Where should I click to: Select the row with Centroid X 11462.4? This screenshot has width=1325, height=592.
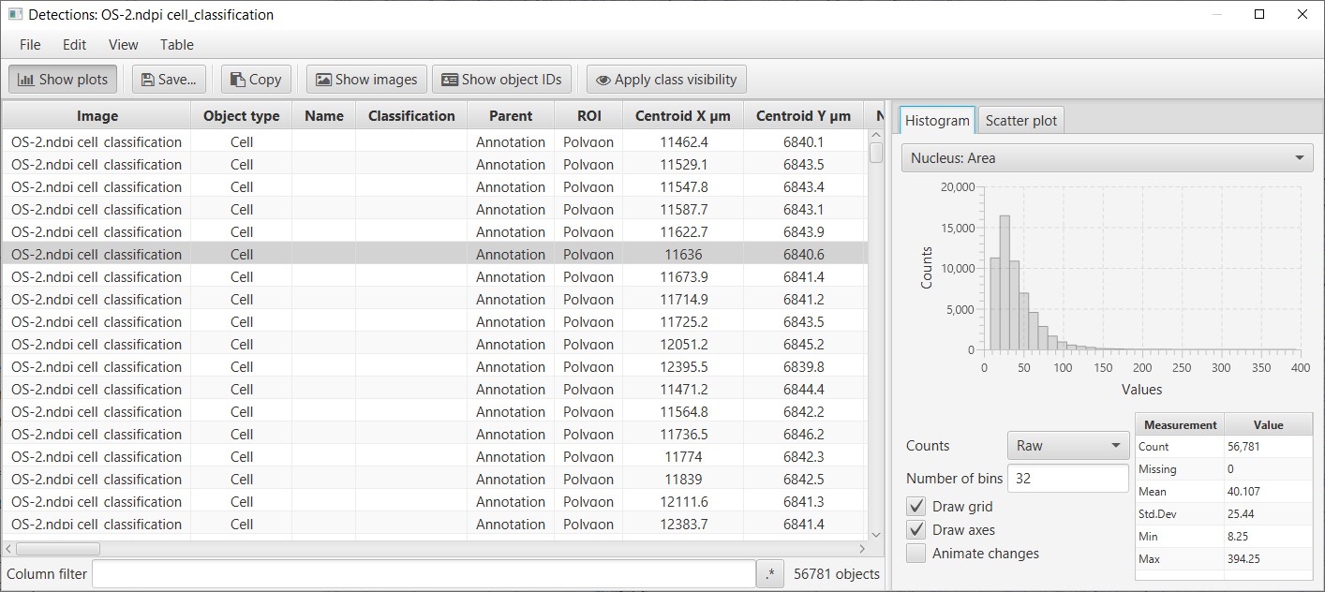(x=435, y=142)
